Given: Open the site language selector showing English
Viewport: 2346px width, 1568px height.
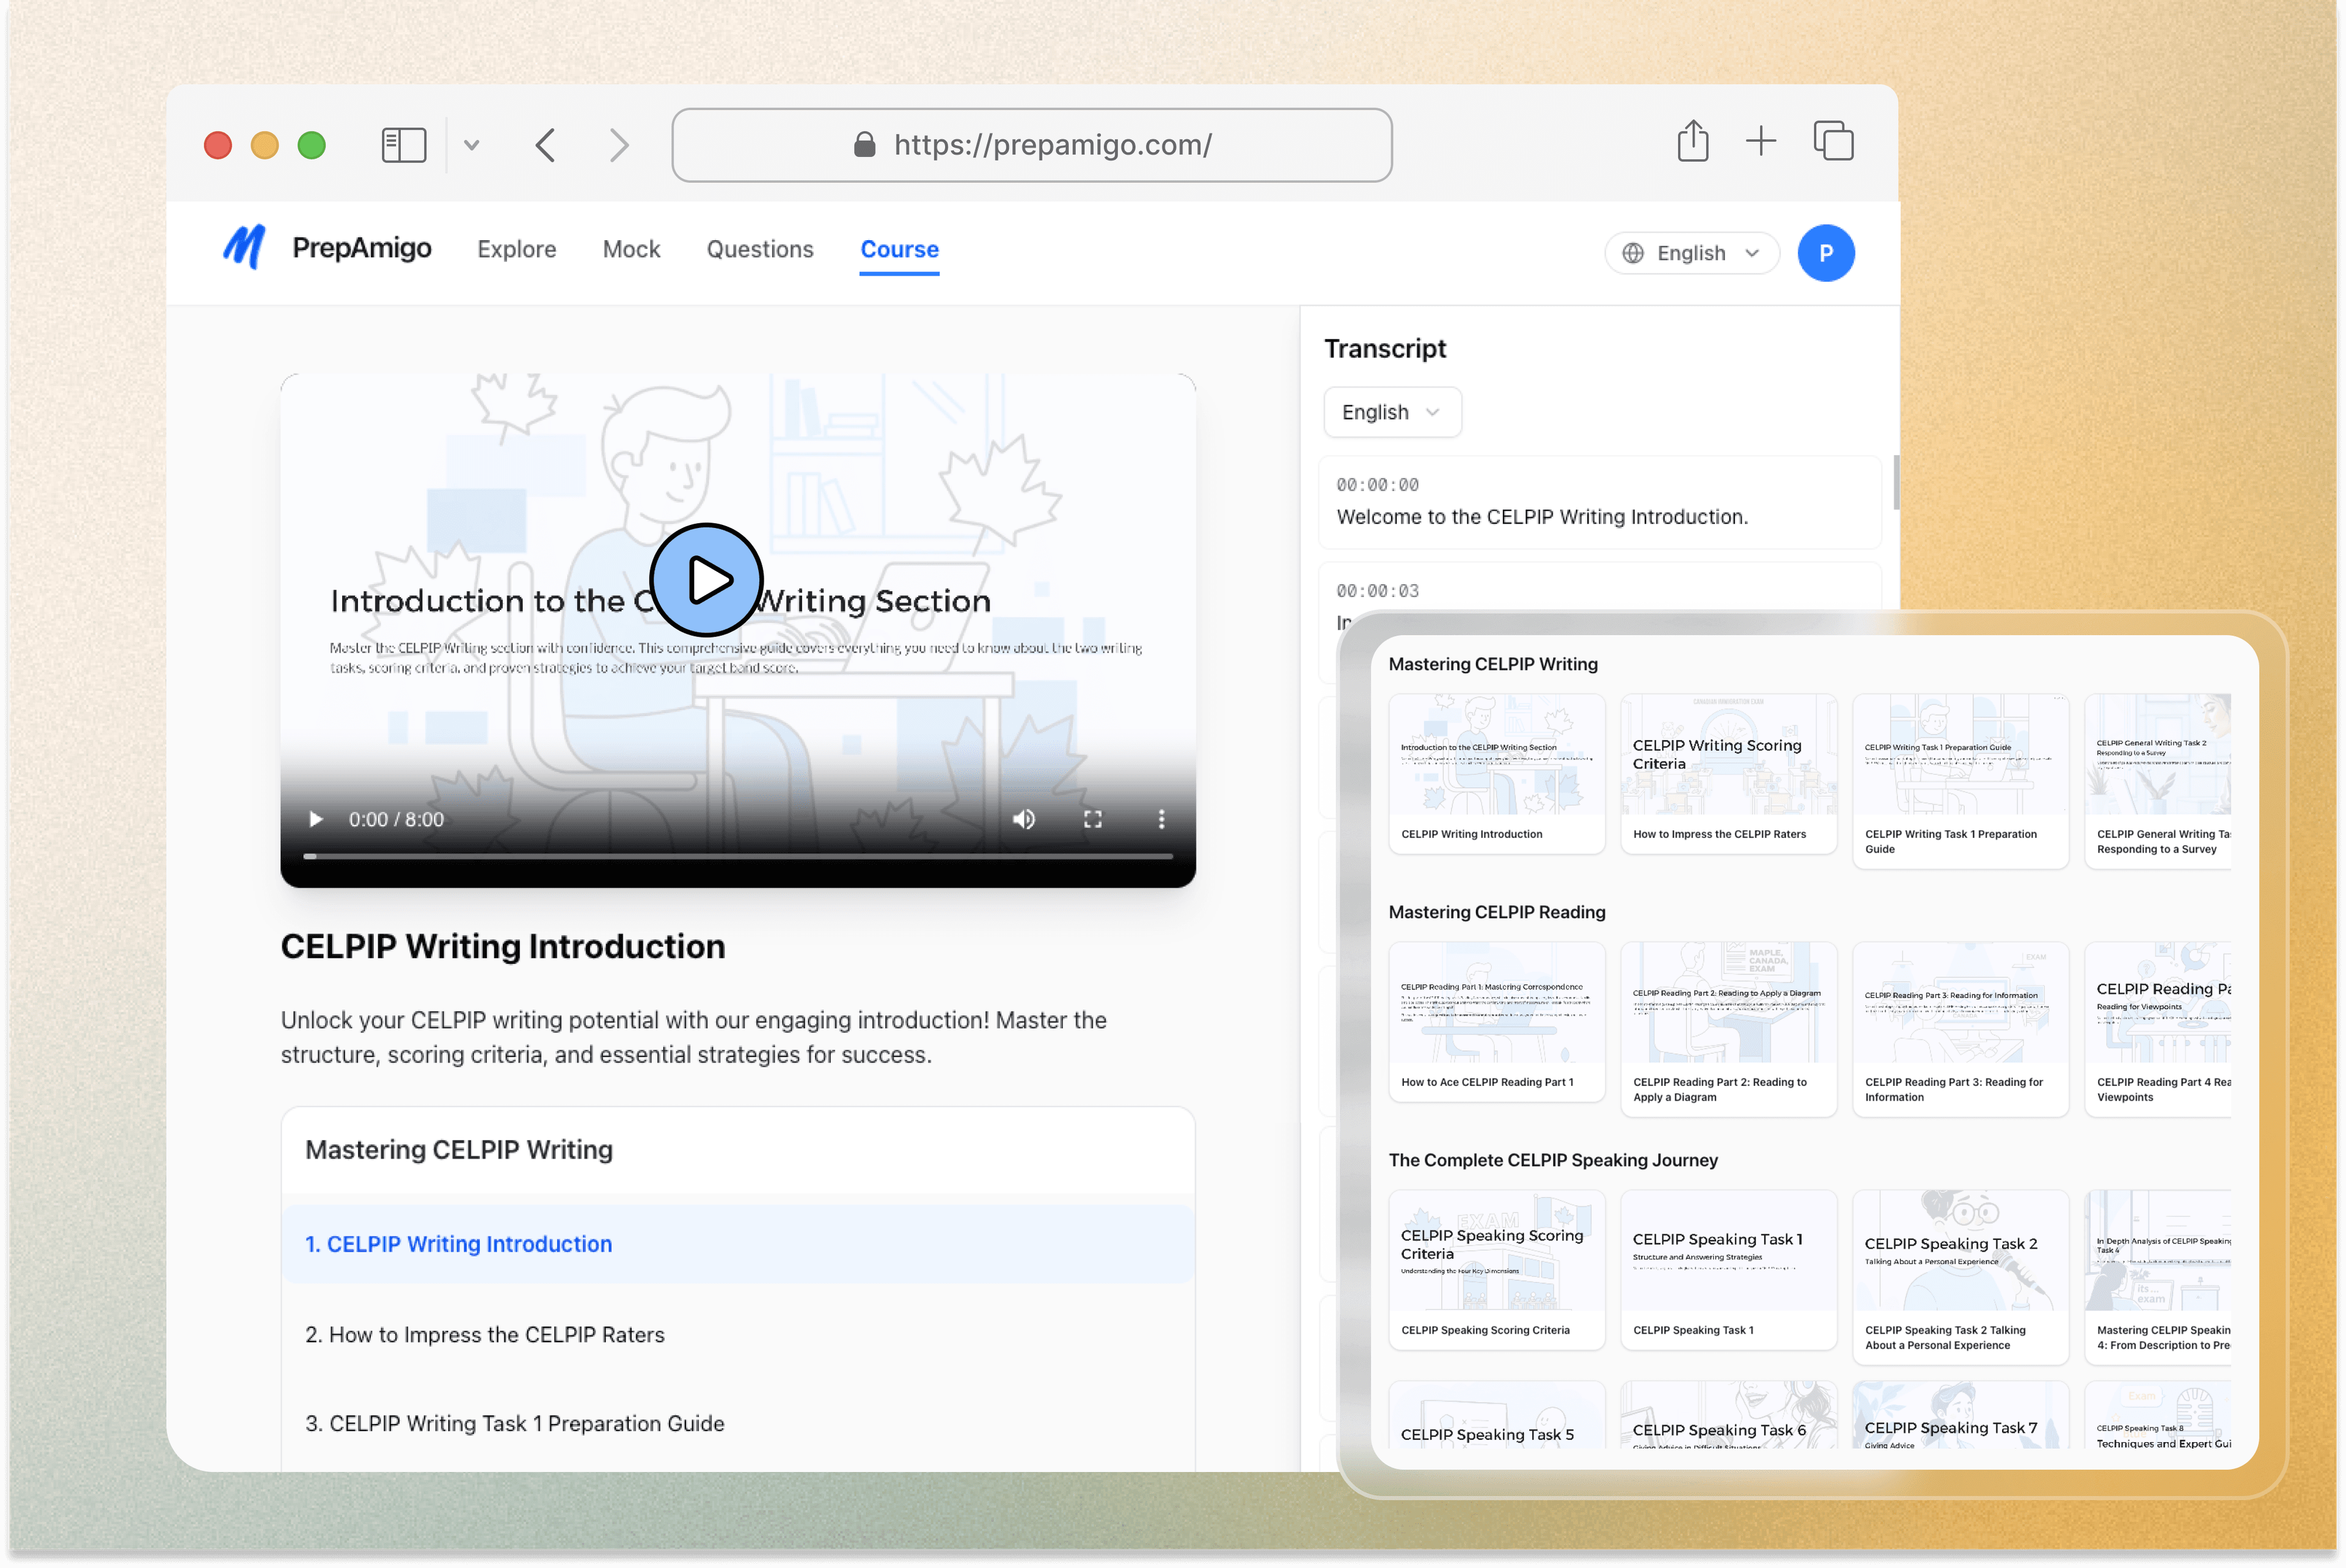Looking at the screenshot, I should click(1691, 253).
